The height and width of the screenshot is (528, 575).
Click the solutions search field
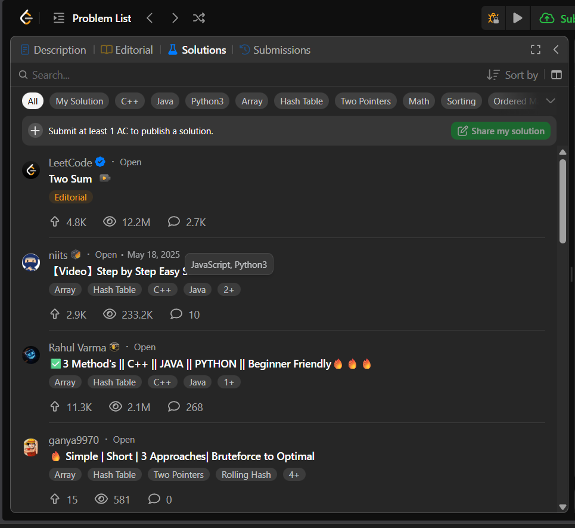click(x=238, y=75)
